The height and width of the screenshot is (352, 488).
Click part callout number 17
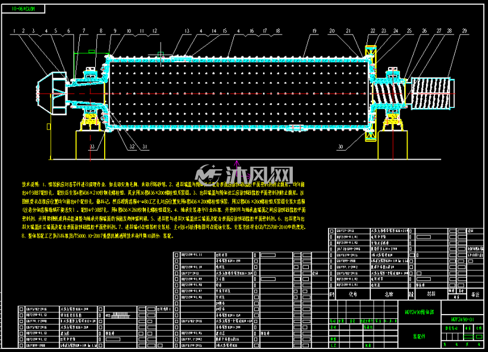pyautogui.click(x=265, y=31)
